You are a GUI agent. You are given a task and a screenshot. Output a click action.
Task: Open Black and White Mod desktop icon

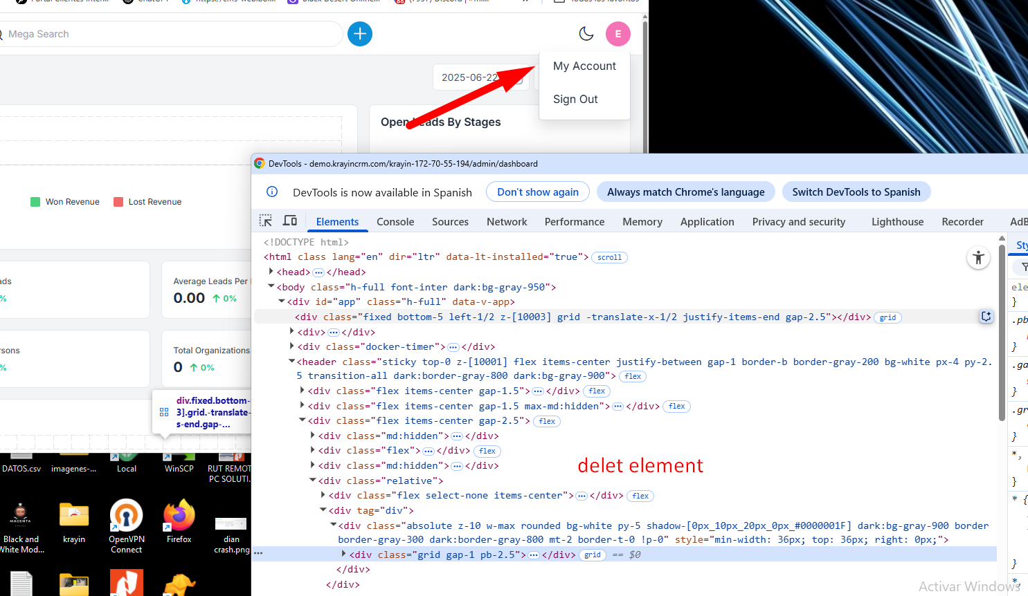(21, 527)
